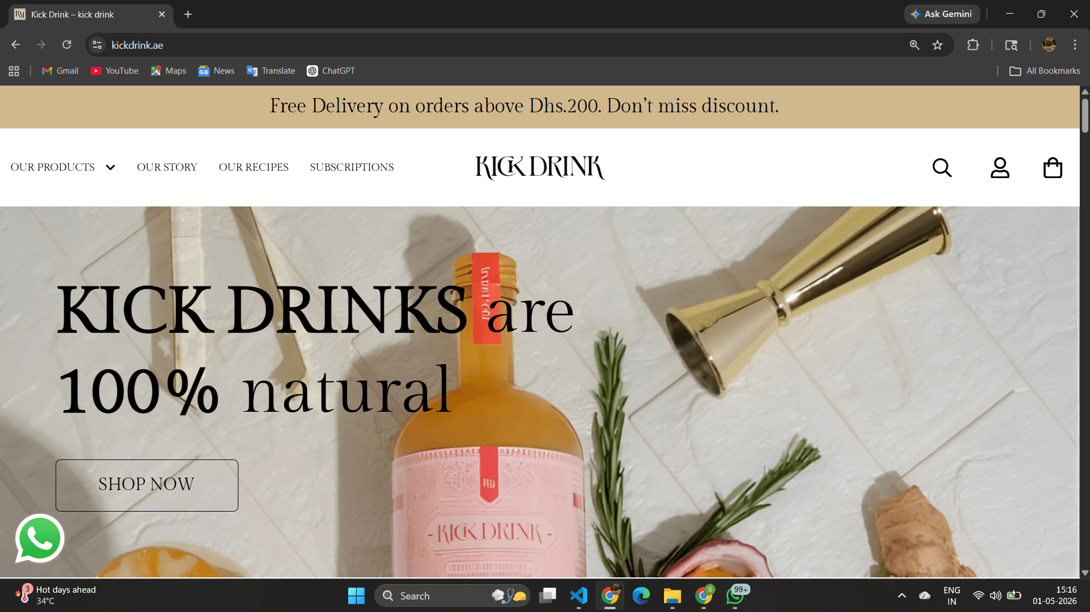Viewport: 1090px width, 612px height.
Task: Click the page vertical scrollbar thumb
Action: 1085,115
